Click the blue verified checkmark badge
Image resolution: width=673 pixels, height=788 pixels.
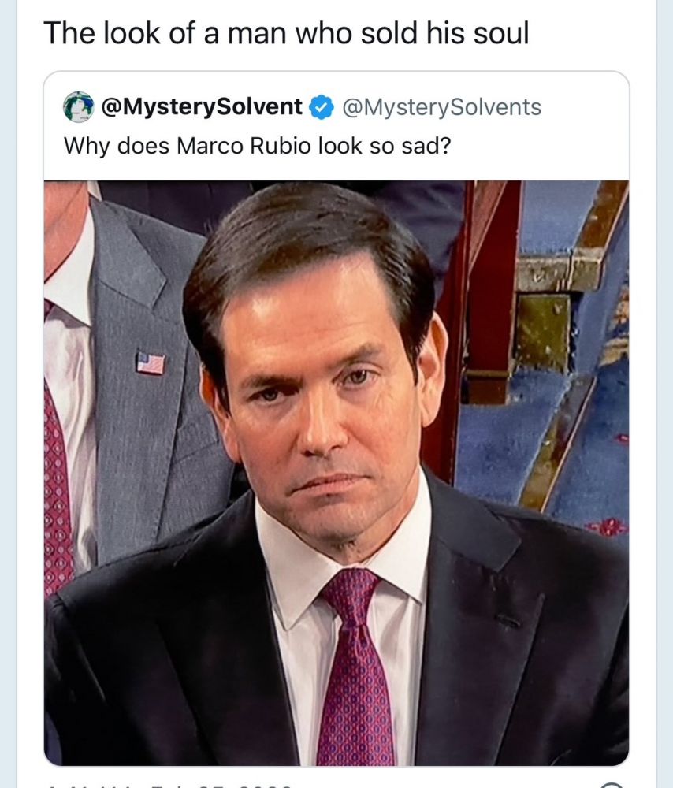320,106
